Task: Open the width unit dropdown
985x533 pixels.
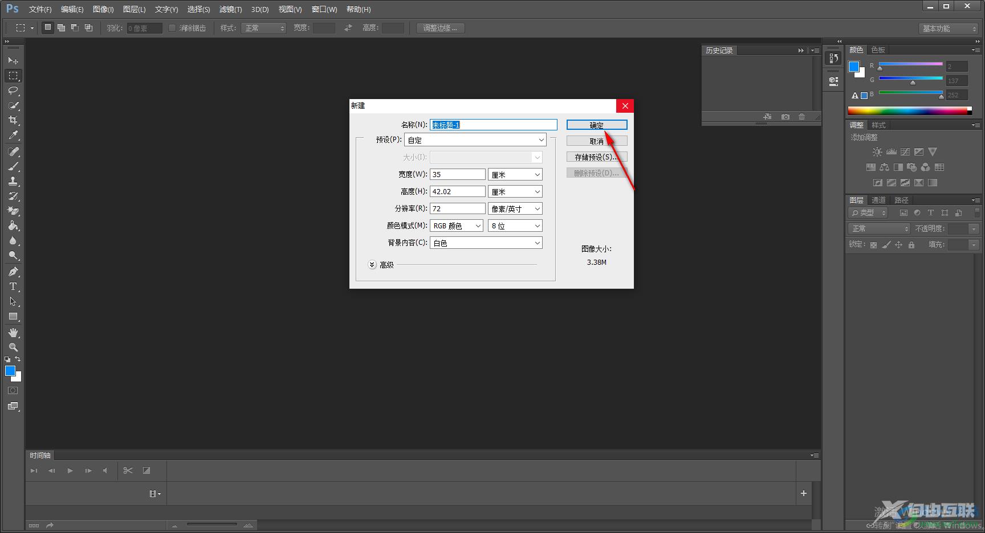Action: click(515, 175)
